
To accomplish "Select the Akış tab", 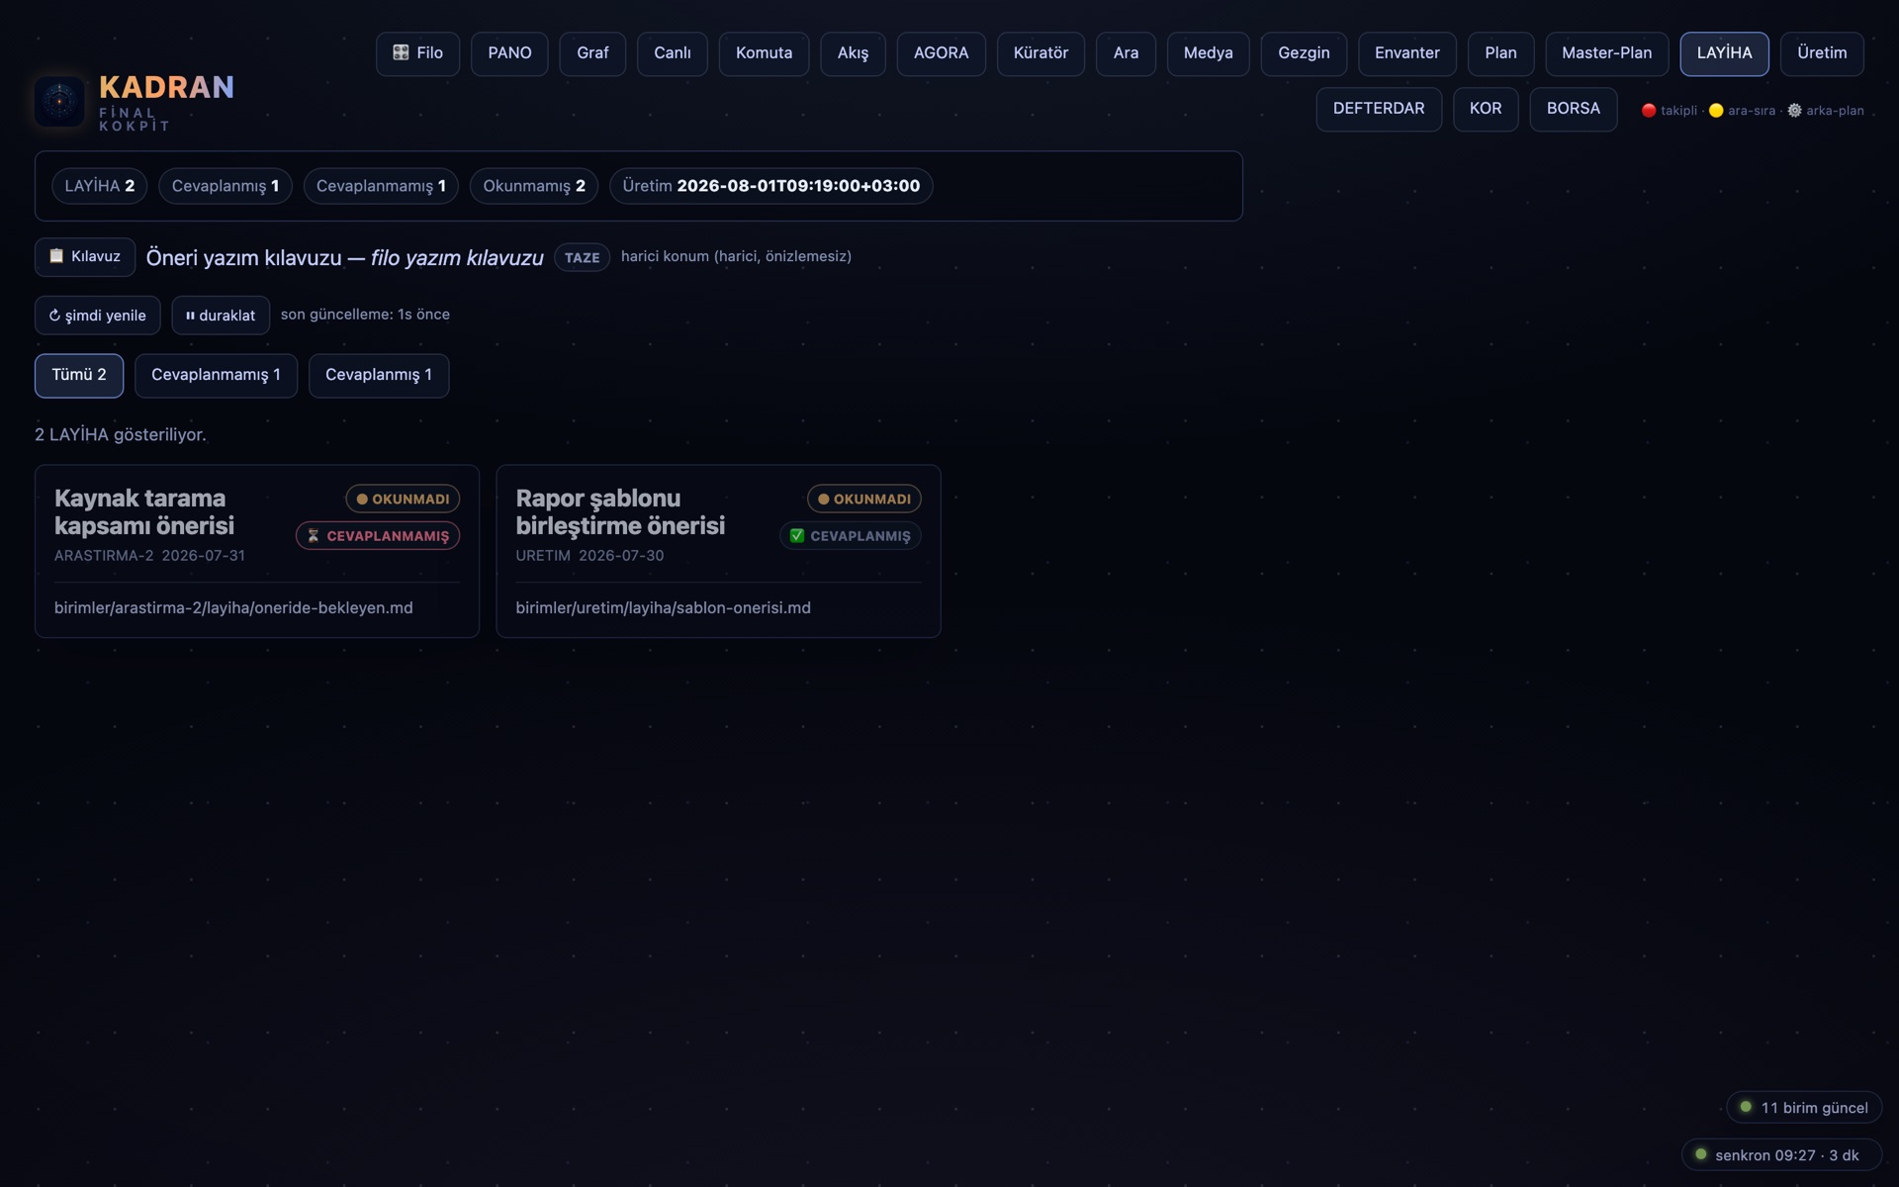I will click(853, 53).
